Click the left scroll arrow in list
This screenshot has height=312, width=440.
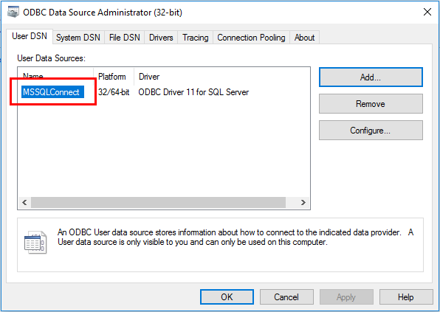(24, 202)
